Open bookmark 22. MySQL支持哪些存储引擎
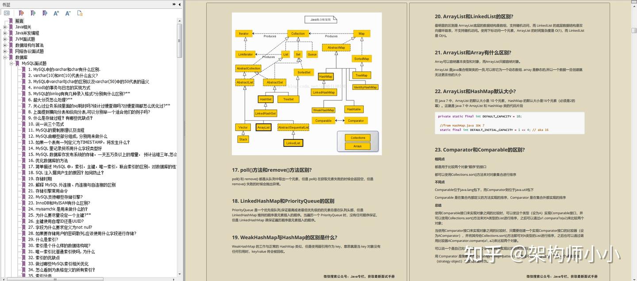The height and width of the screenshot is (281, 637). [55, 197]
